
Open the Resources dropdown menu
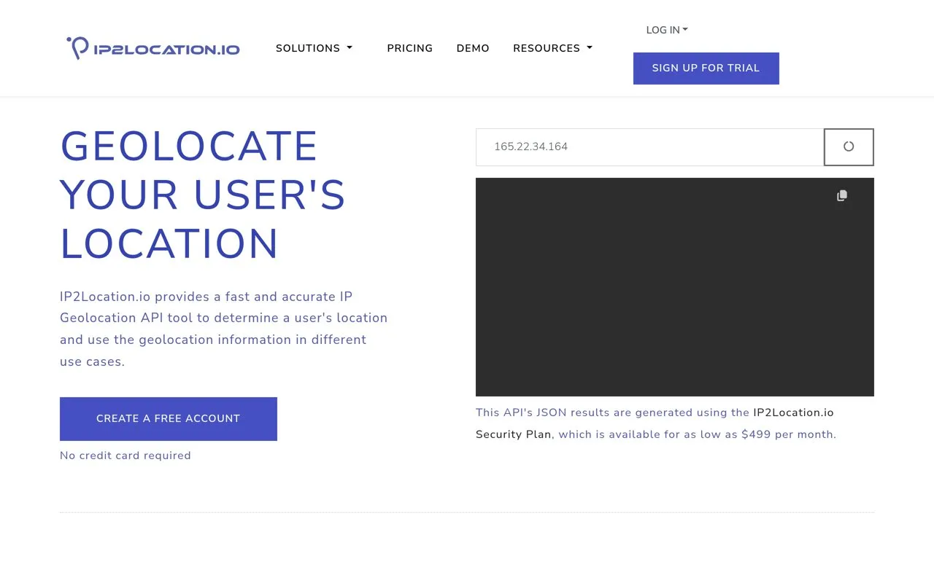[x=553, y=48]
